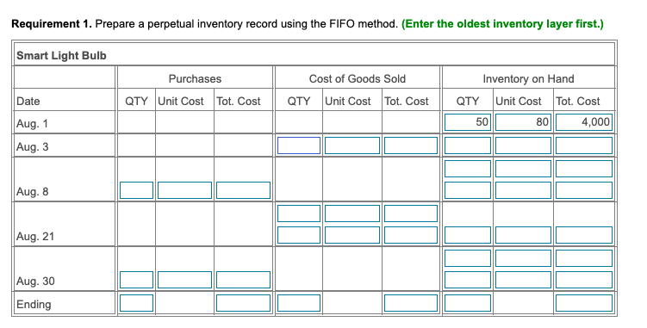The image size is (647, 328).
Task: Click the 'Aug. 21' date label
Action: point(35,237)
